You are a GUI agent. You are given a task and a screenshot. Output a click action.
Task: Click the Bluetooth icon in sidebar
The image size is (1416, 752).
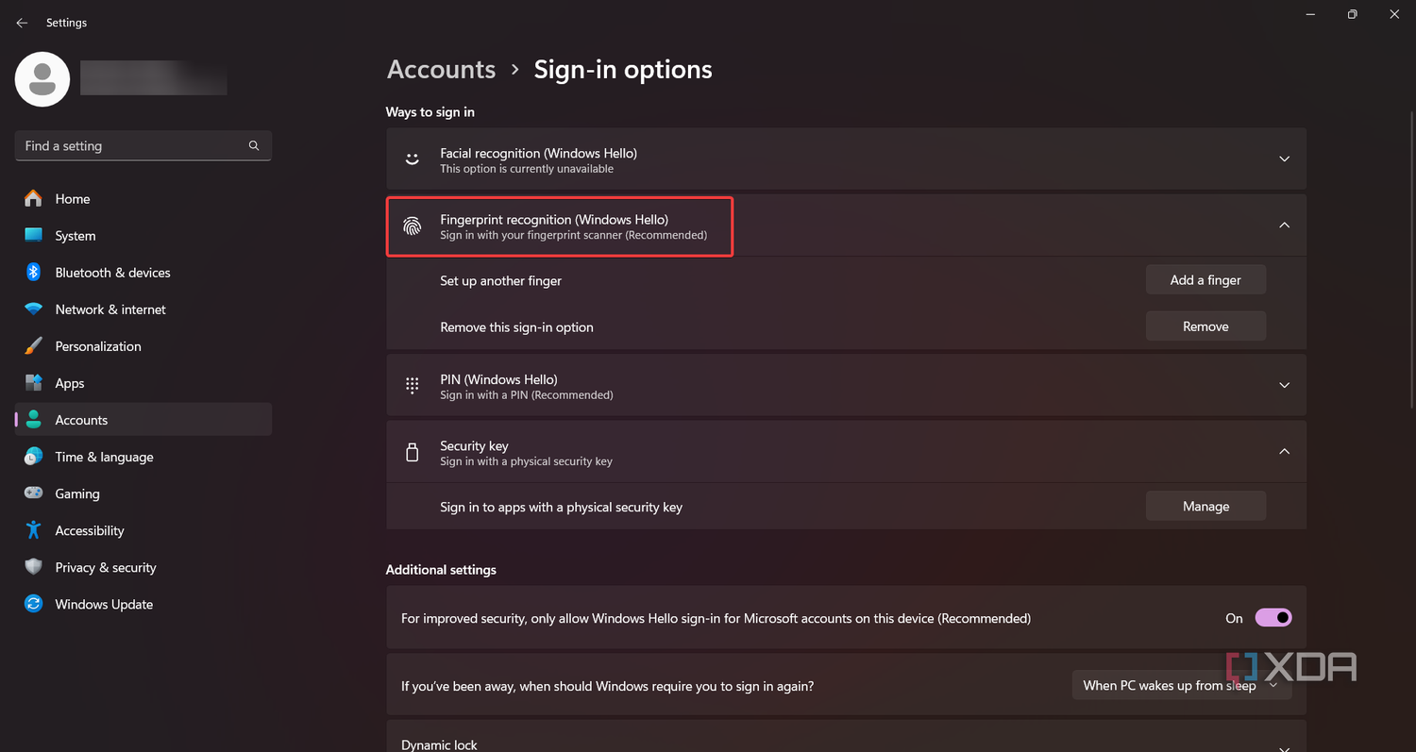[x=33, y=272]
